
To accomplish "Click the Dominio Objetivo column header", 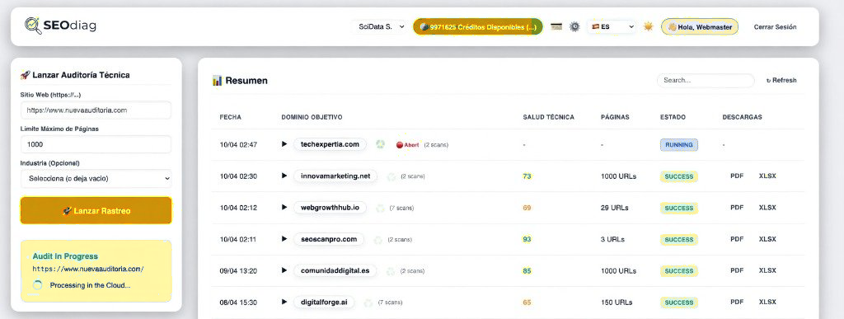I will coord(312,117).
